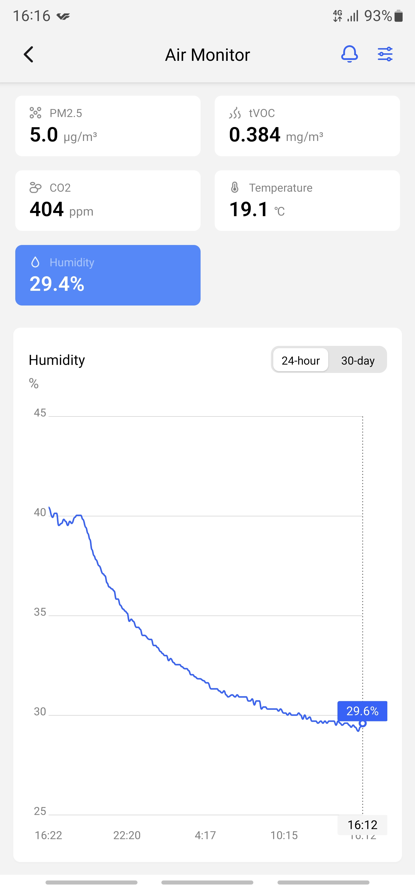The height and width of the screenshot is (890, 415).
Task: Show the CO2 404 ppm card
Action: click(x=108, y=201)
